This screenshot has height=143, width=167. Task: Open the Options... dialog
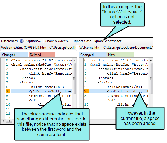click(34, 41)
